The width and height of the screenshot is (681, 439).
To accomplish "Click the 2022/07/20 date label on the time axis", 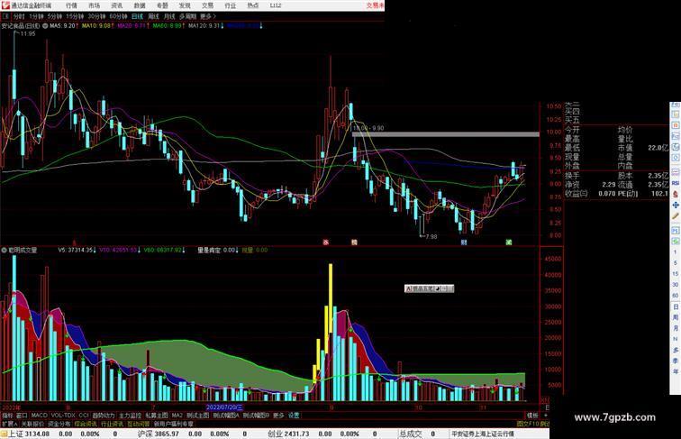I will [x=224, y=407].
